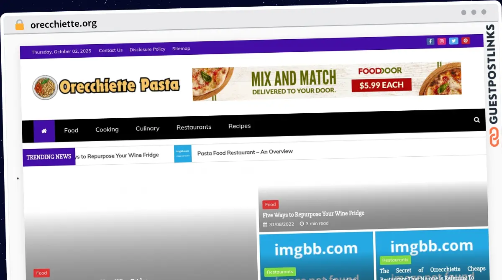Open the Pinterest social icon
Viewport: 502px width, 280px height.
click(466, 41)
